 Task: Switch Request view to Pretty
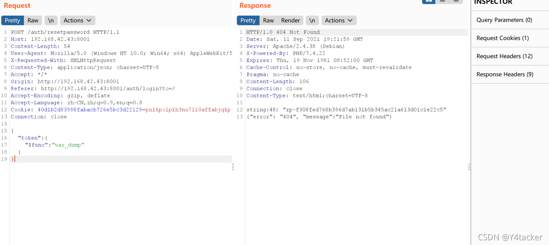tap(12, 20)
